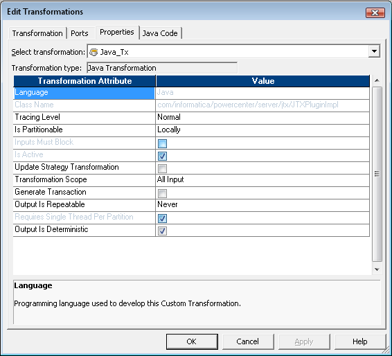Select Requires Single Thread Per Partition label
Screen dimensions: 392x356
(x=74, y=217)
